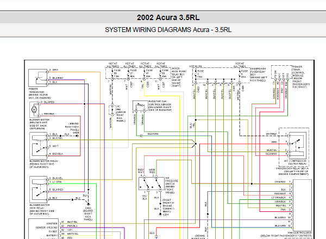Click the "BLU/GRN" label near the radiator sensor
This screenshot has height=239, width=326.
(x=153, y=134)
